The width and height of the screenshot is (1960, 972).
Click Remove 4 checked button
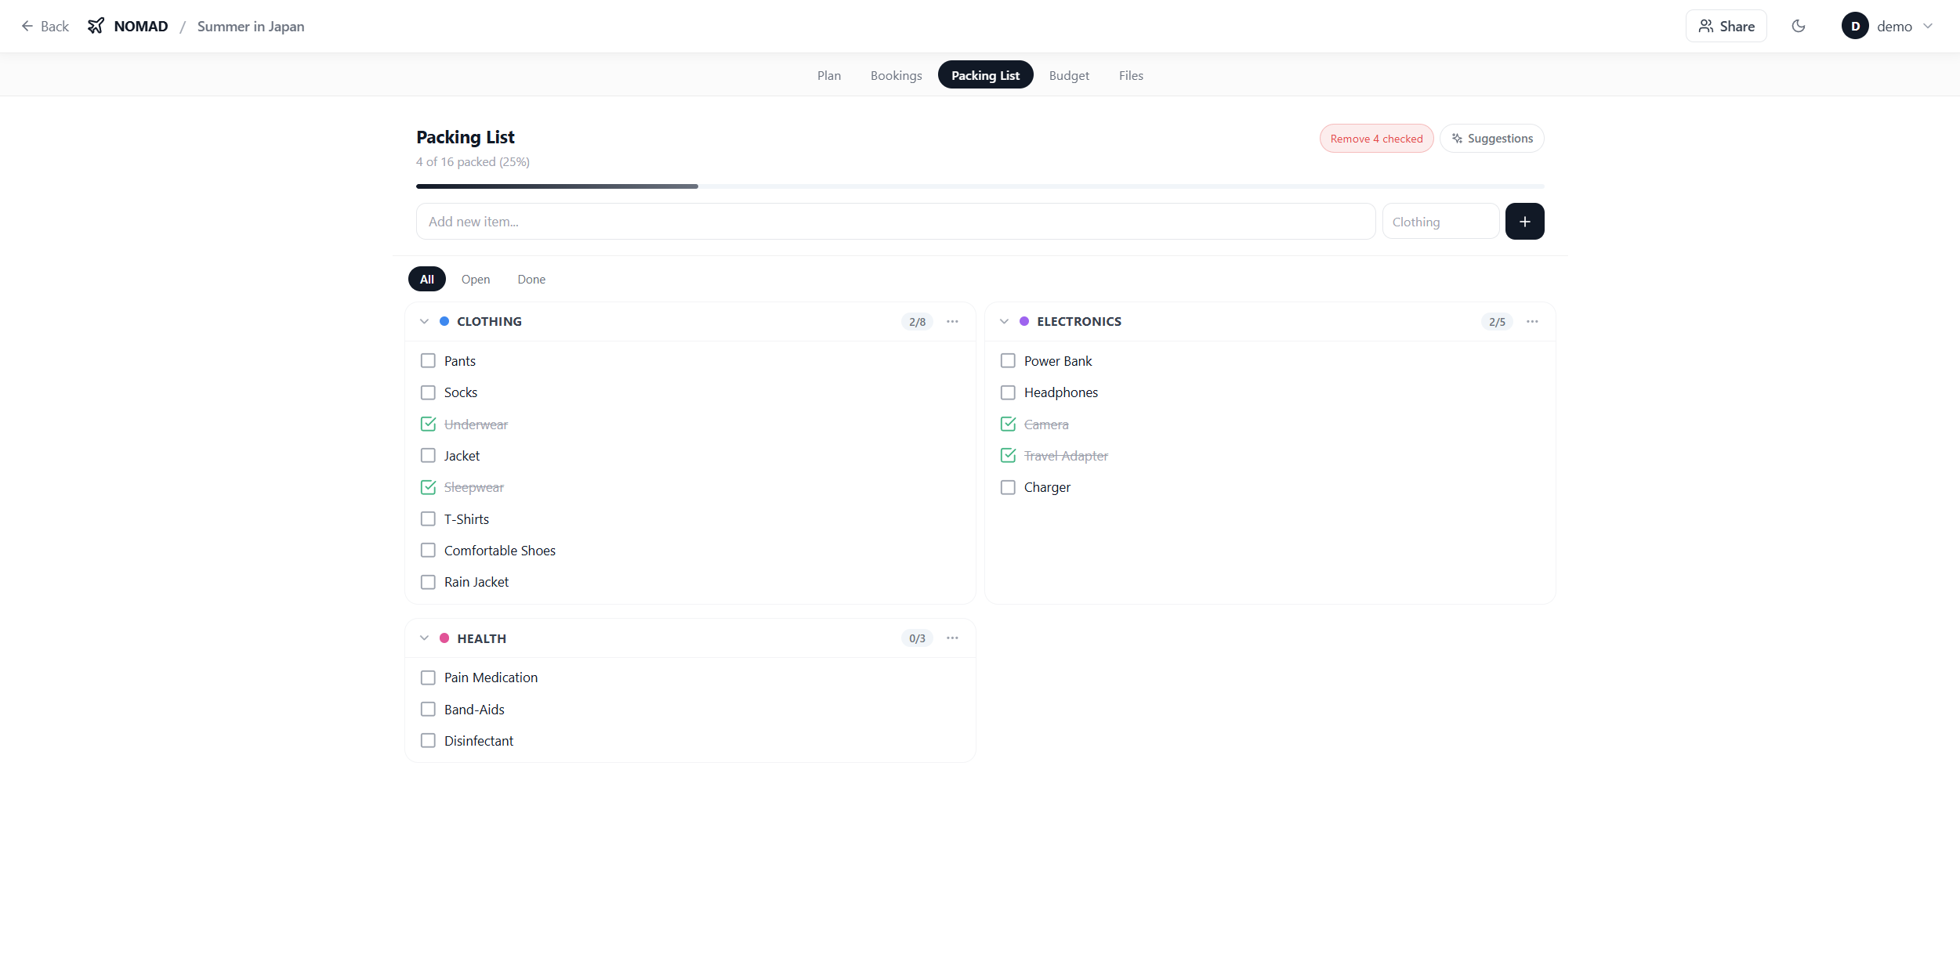1376,139
